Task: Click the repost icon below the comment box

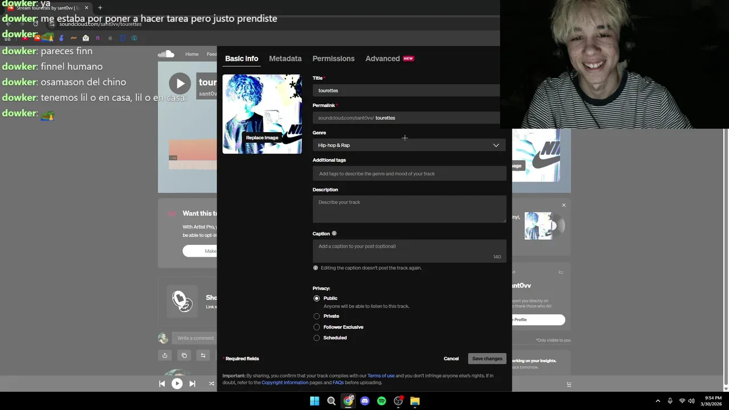Action: point(203,355)
